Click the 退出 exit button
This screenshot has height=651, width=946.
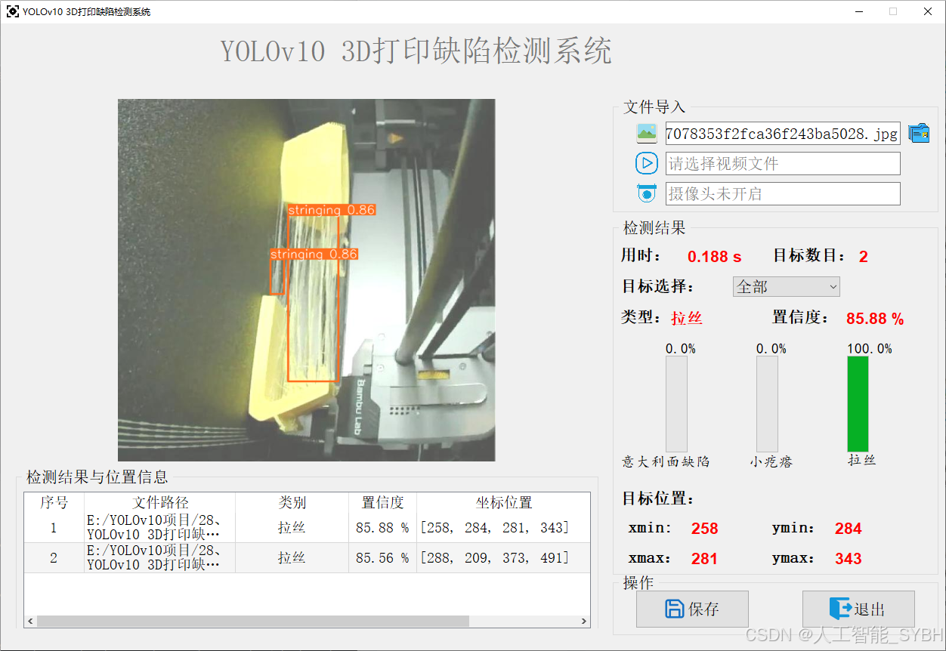pyautogui.click(x=858, y=609)
